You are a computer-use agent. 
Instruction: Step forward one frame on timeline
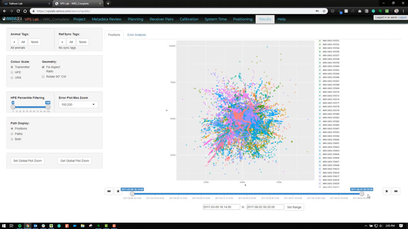click(x=386, y=191)
